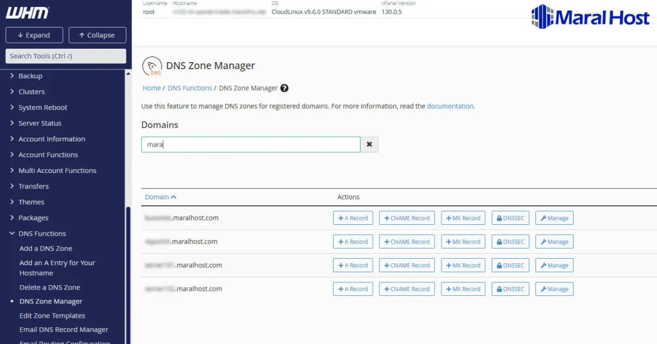The width and height of the screenshot is (657, 344).
Task: Open DNSSEC for the third listed domain
Action: (x=510, y=265)
